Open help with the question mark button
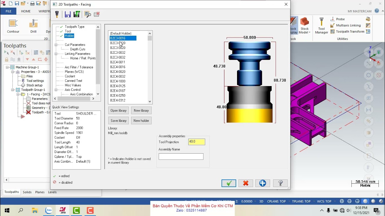The image size is (385, 216). coord(280,183)
